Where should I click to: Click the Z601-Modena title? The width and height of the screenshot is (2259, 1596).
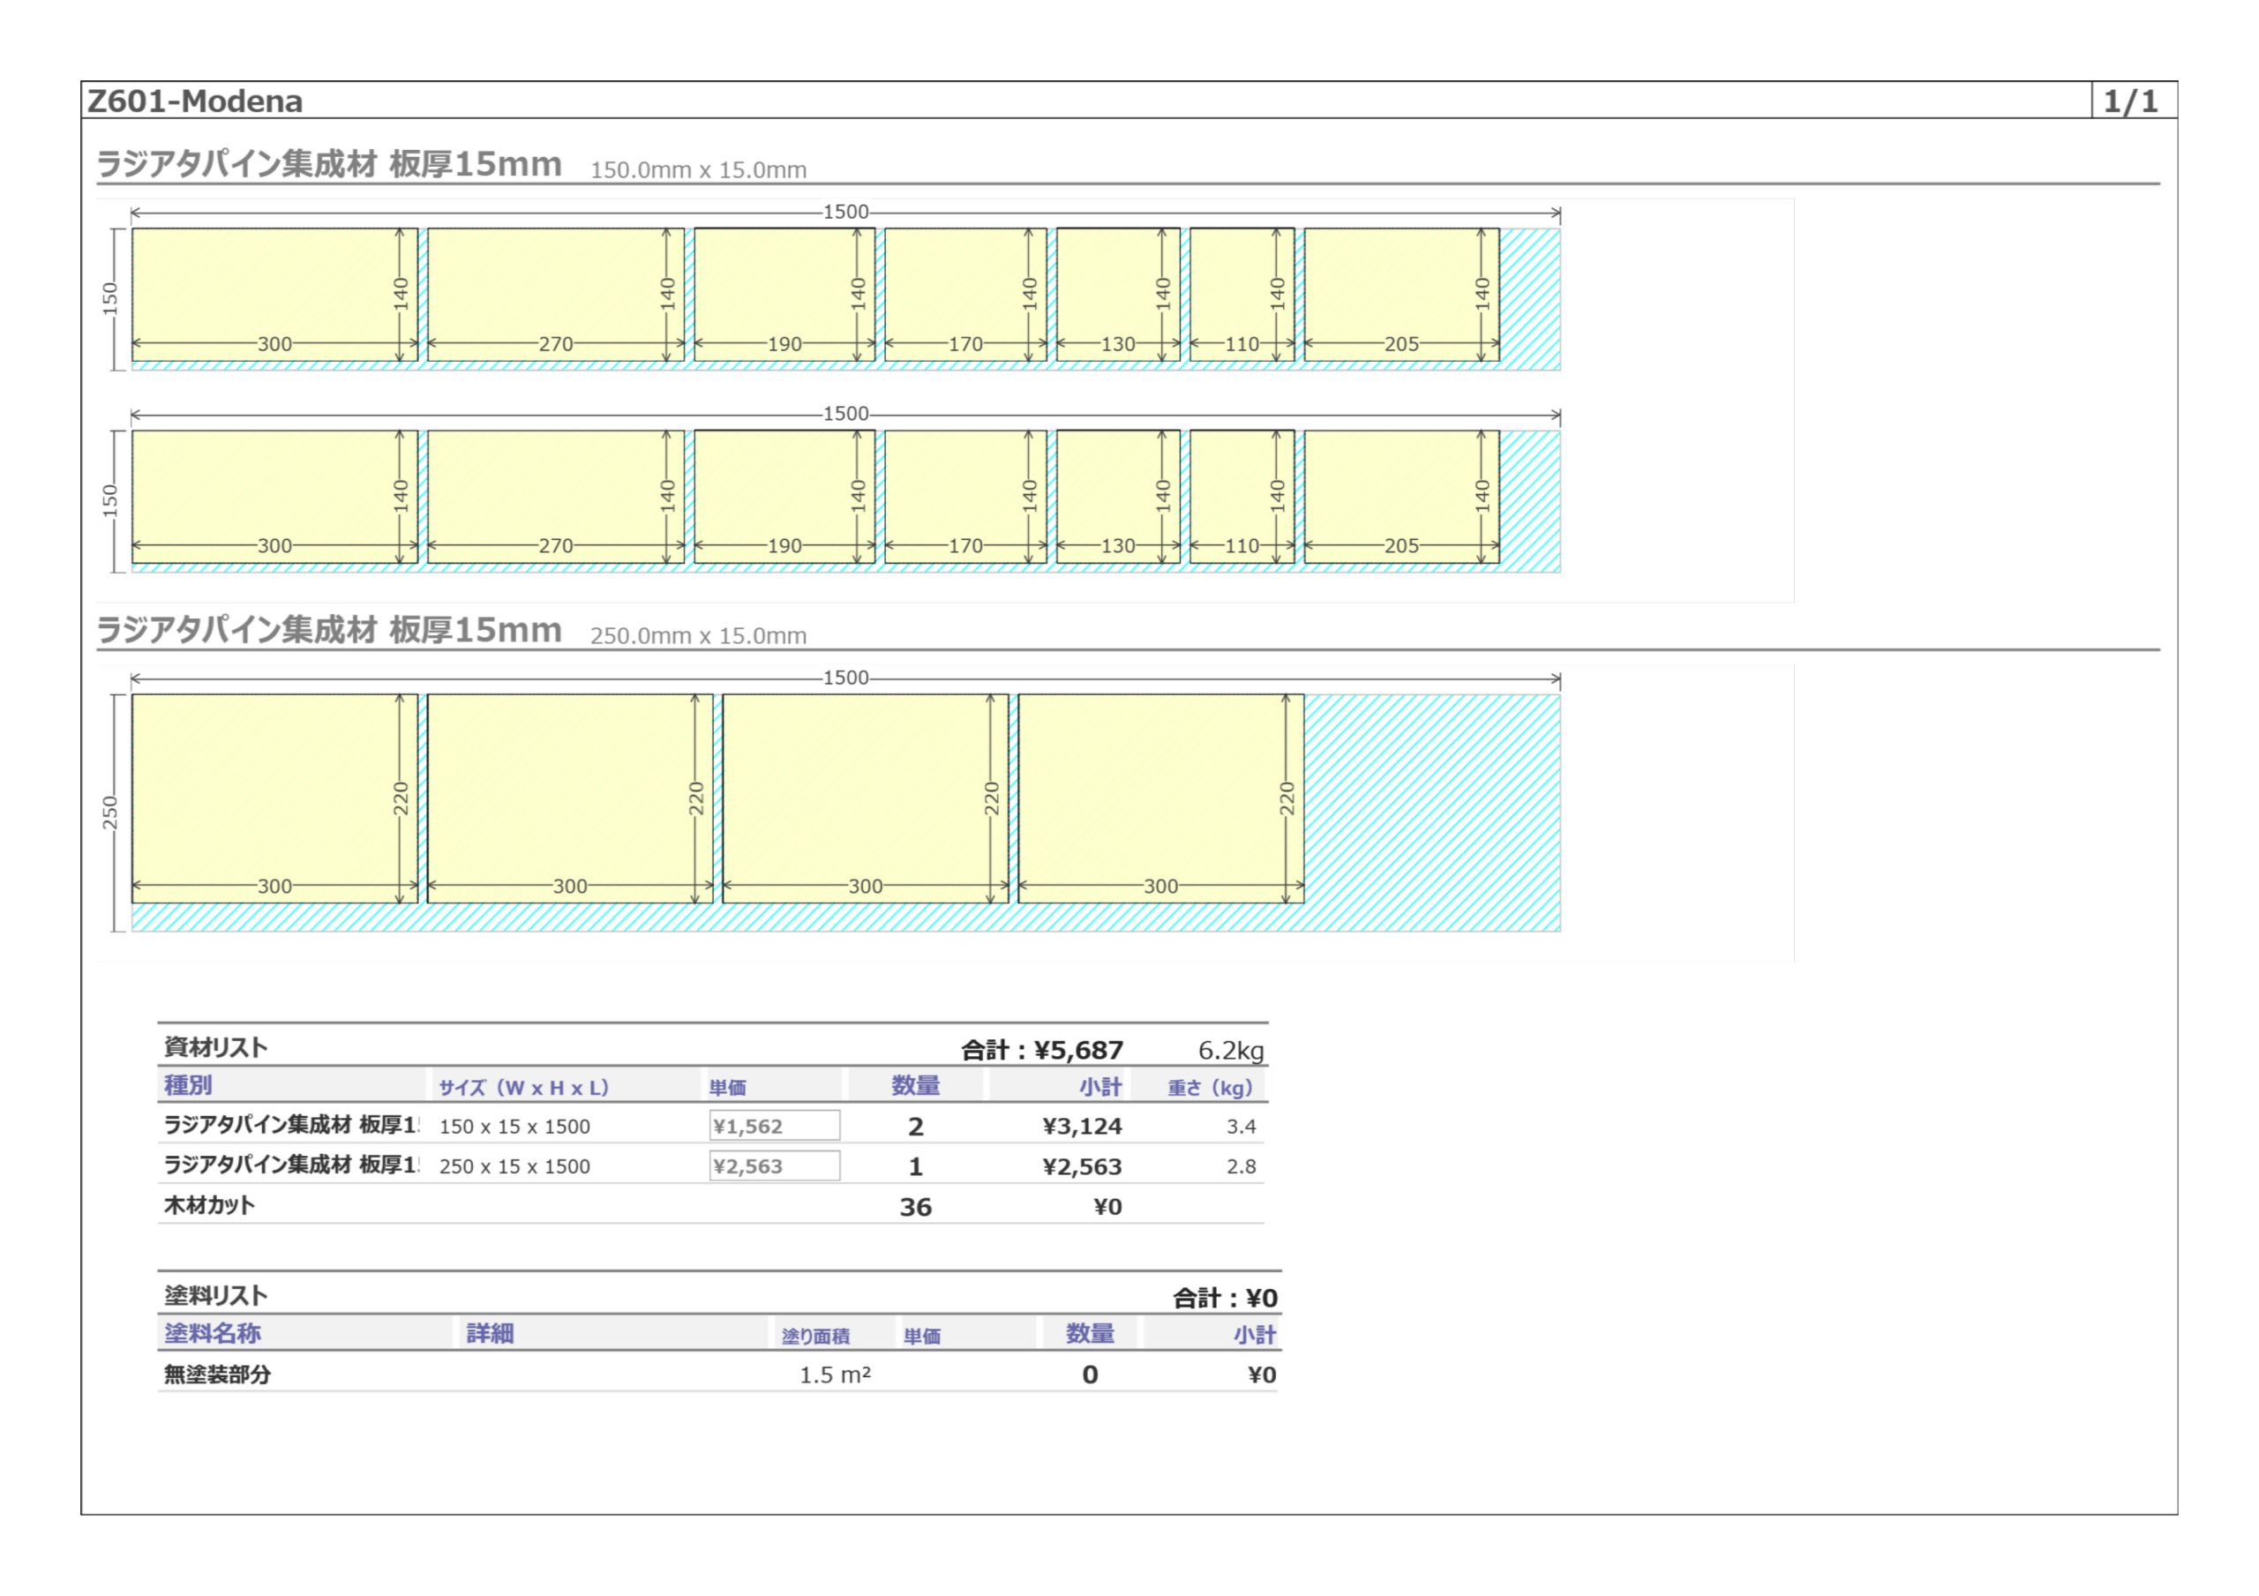click(195, 101)
